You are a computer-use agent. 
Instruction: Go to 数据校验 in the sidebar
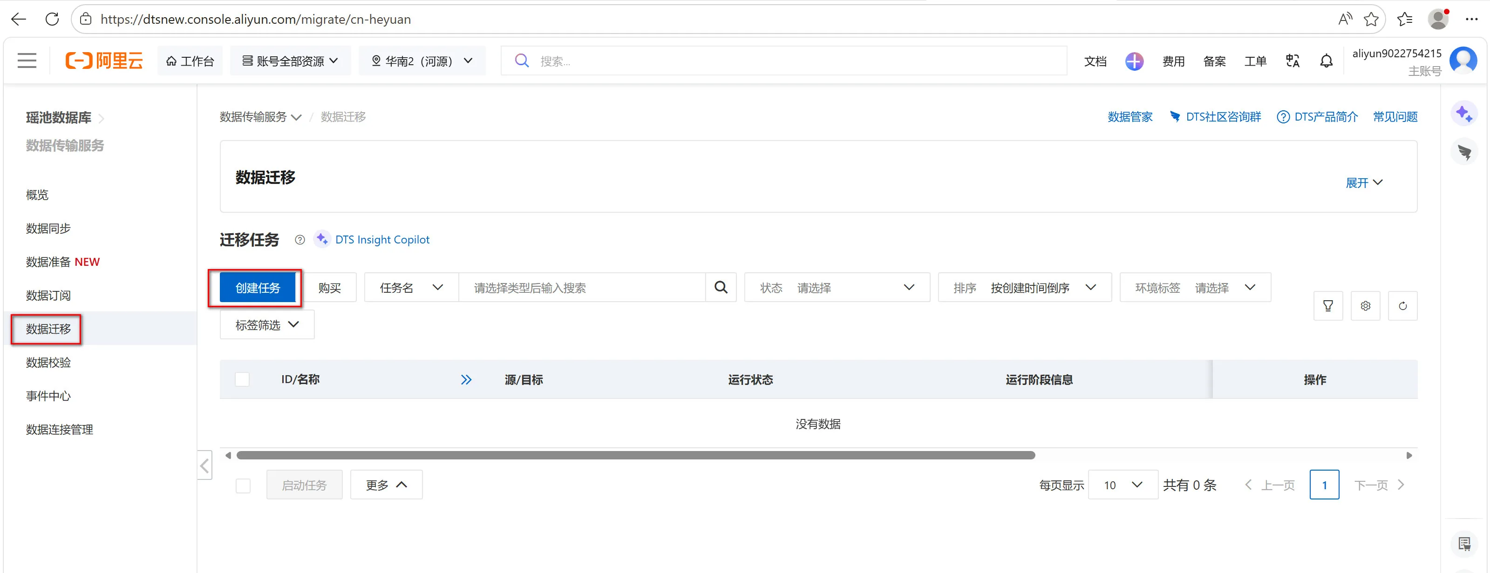point(48,363)
